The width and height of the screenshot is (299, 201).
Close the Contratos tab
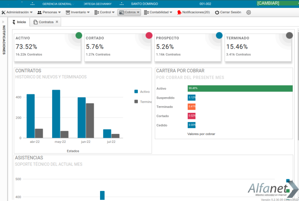[57, 22]
